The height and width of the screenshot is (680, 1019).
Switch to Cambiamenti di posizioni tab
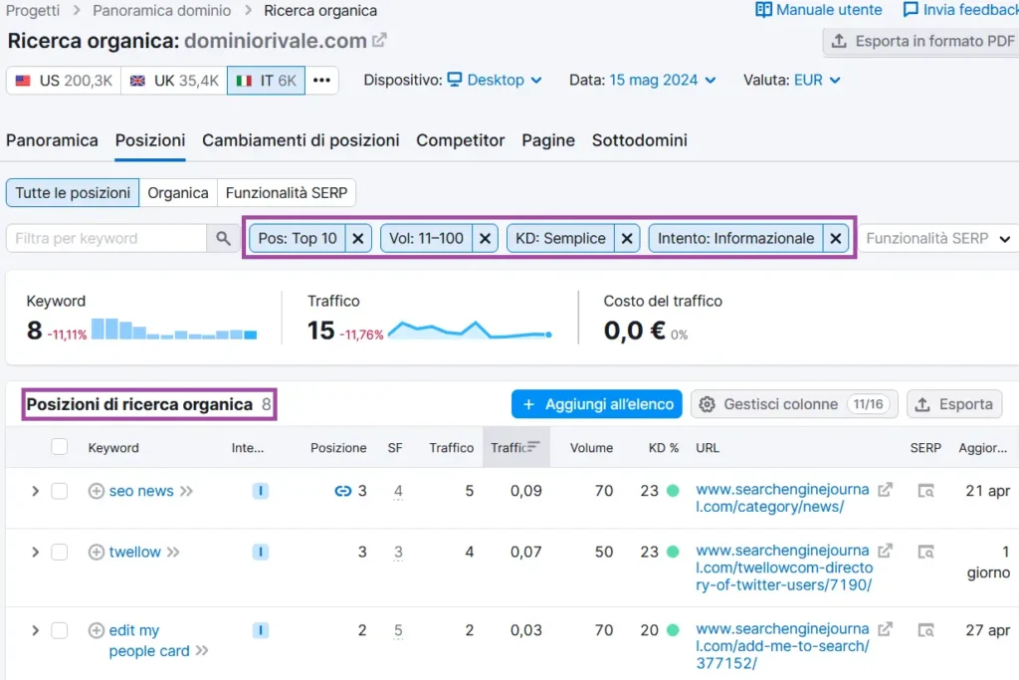tap(301, 140)
